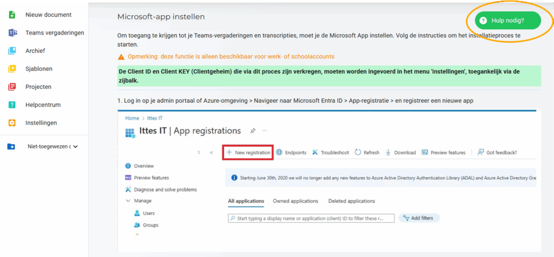Switch to the Owned applications tab
This screenshot has width=554, height=257.
coord(295,201)
